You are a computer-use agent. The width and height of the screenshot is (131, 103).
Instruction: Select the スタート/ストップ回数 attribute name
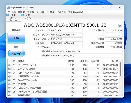(x=29, y=73)
